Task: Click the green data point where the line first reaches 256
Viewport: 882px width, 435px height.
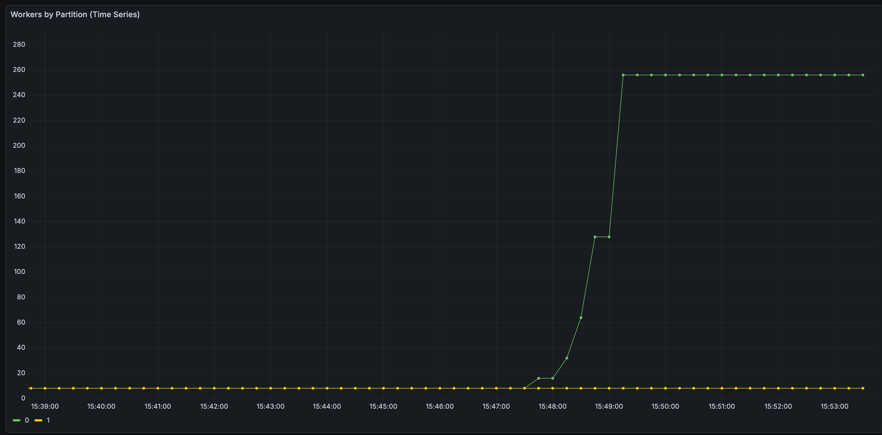Action: (x=623, y=74)
